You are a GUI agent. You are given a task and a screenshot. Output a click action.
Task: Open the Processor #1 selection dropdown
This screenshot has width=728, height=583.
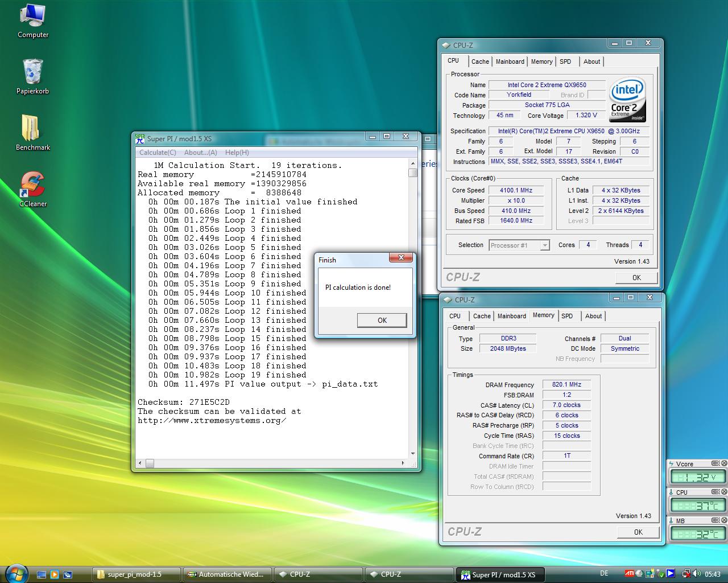519,245
